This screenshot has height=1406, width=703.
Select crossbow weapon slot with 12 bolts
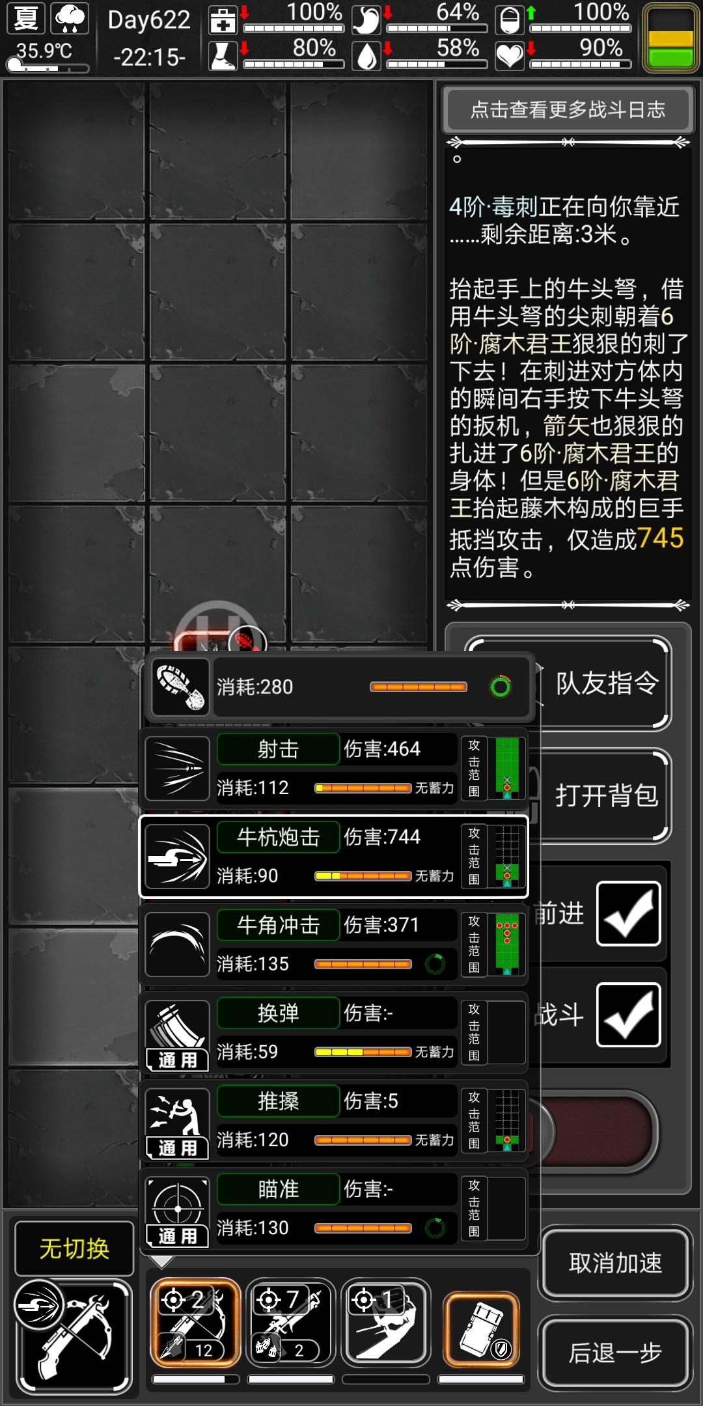click(195, 1323)
